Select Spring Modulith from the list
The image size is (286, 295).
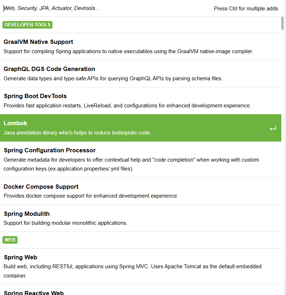[27, 214]
